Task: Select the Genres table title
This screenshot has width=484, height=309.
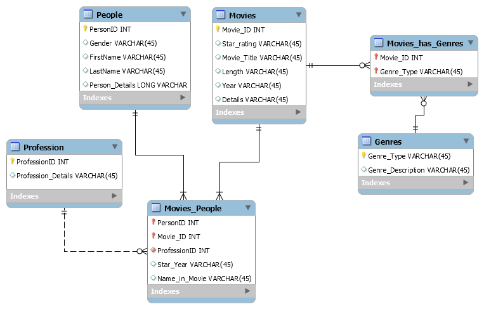Action: click(x=388, y=142)
